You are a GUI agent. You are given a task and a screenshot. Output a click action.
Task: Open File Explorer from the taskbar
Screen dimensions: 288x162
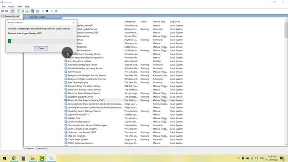(x=32, y=158)
